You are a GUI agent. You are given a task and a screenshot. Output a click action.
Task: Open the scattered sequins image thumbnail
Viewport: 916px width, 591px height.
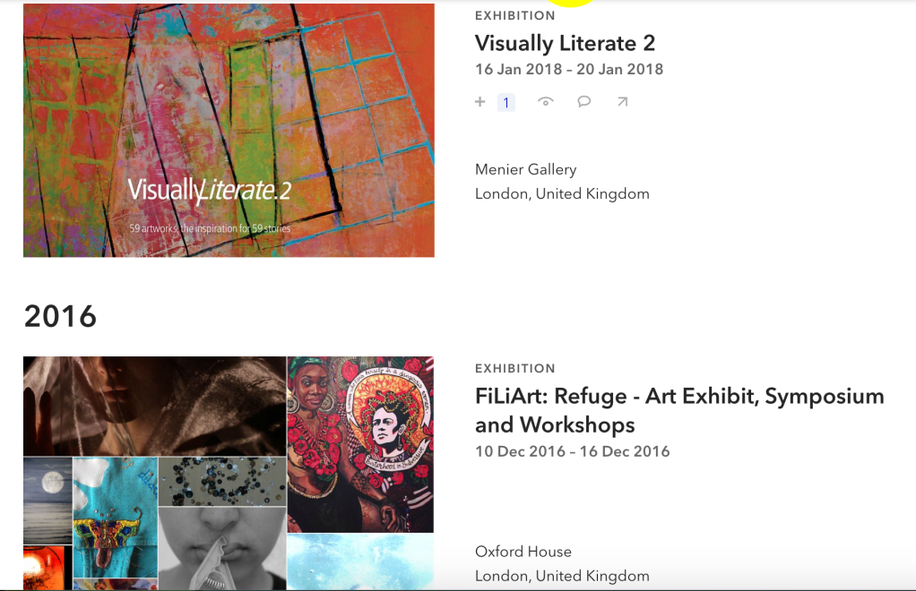(x=222, y=482)
